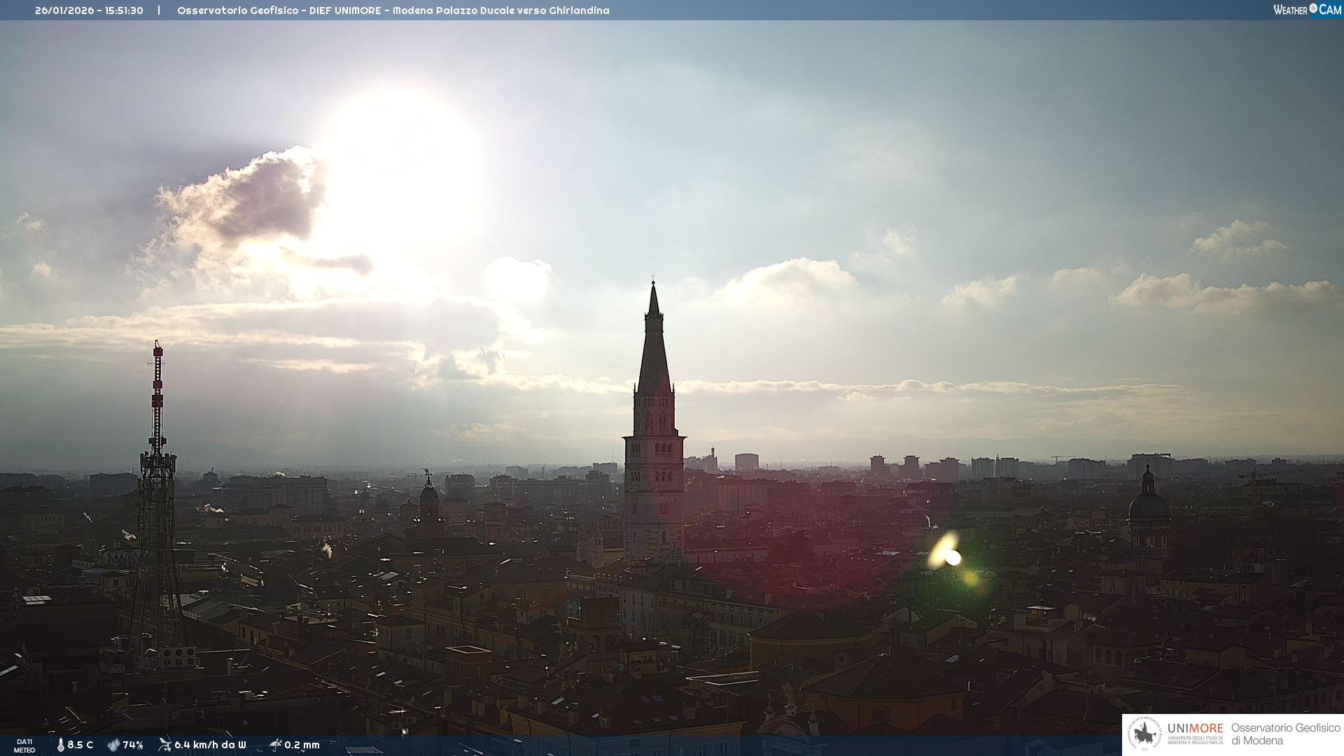Click the 6.4 km/h wind speed reading

tap(210, 745)
